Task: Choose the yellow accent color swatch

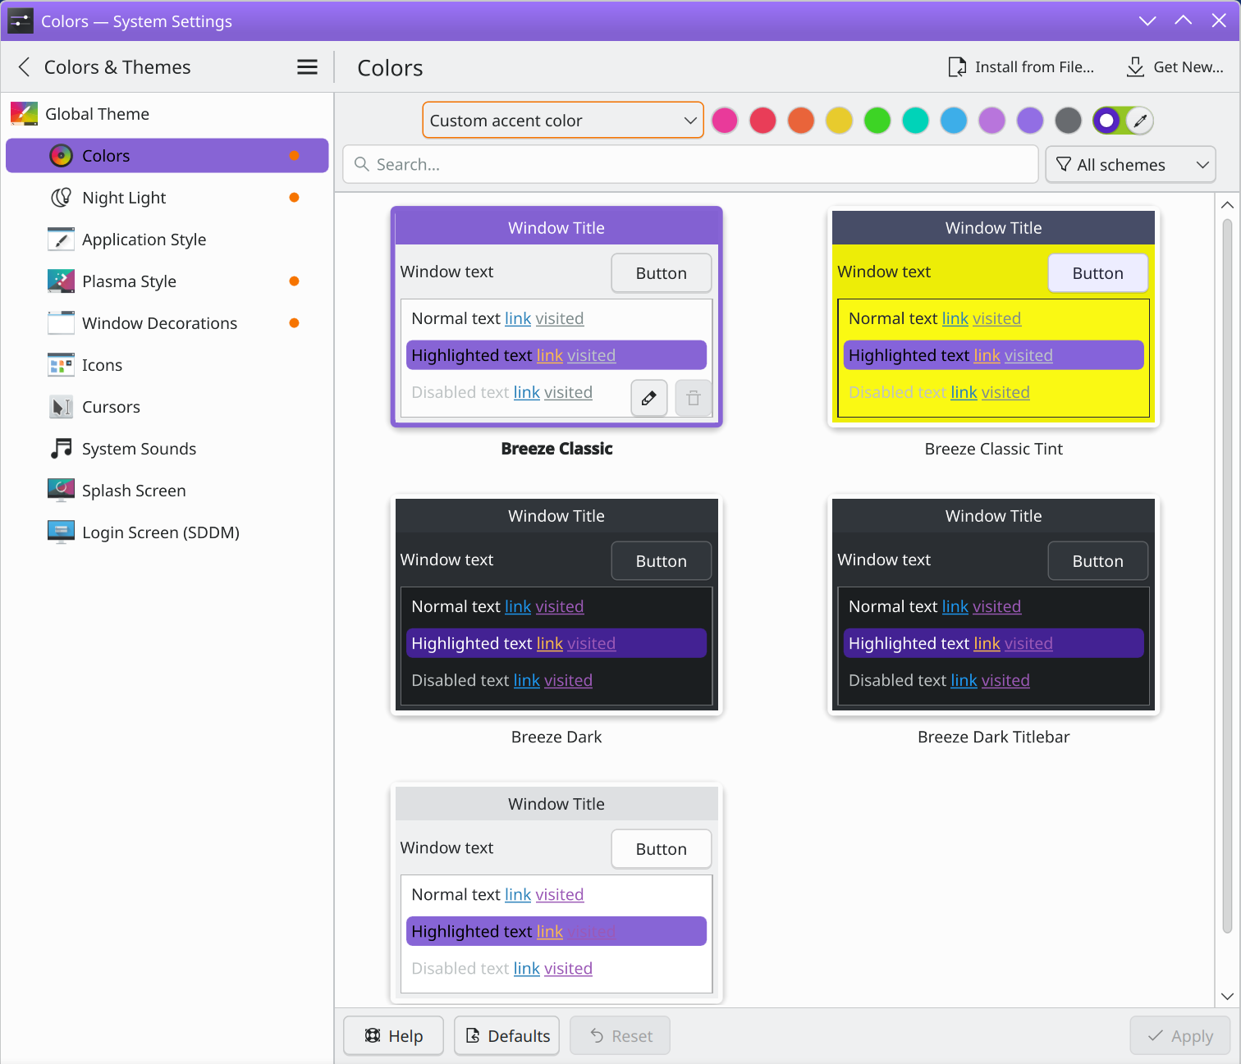Action: (839, 121)
